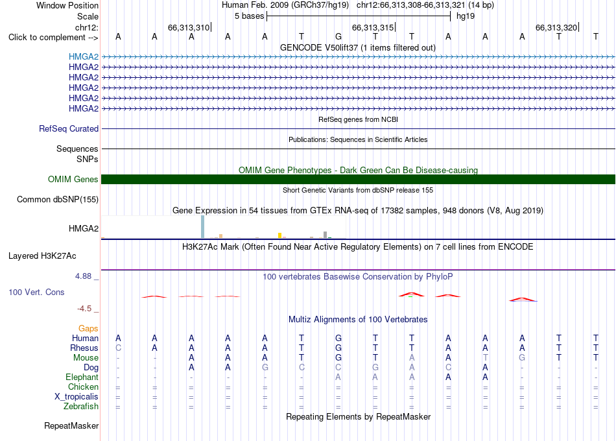616x441 pixels.
Task: Click the 'RefSeq genes from NCBI' title
Action: pos(358,119)
